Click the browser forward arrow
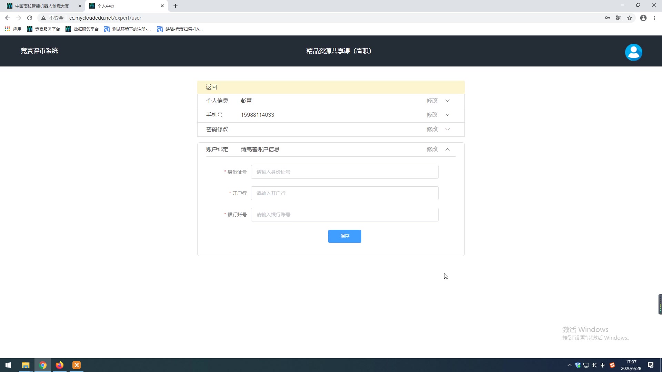Screen dimensions: 662x372 [19, 18]
